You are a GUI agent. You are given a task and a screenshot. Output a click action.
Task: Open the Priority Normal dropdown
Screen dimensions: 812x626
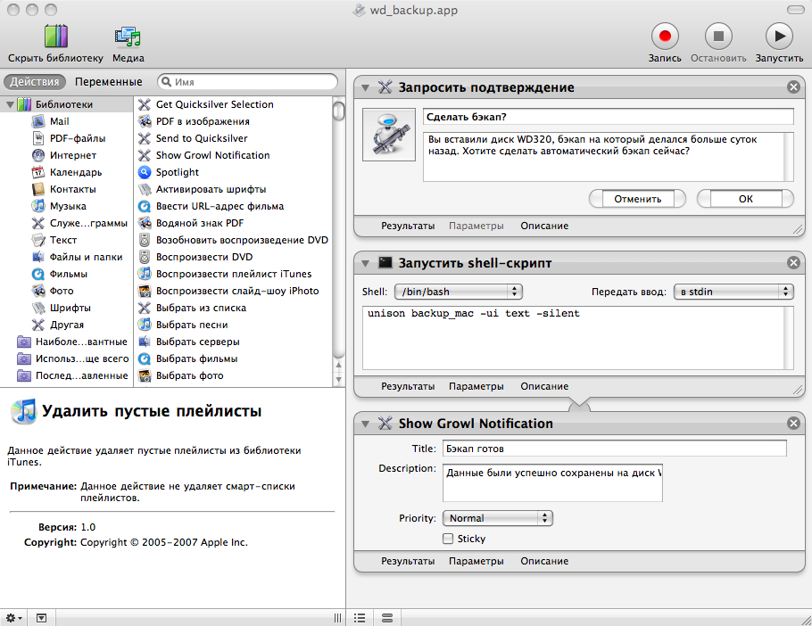pyautogui.click(x=497, y=518)
